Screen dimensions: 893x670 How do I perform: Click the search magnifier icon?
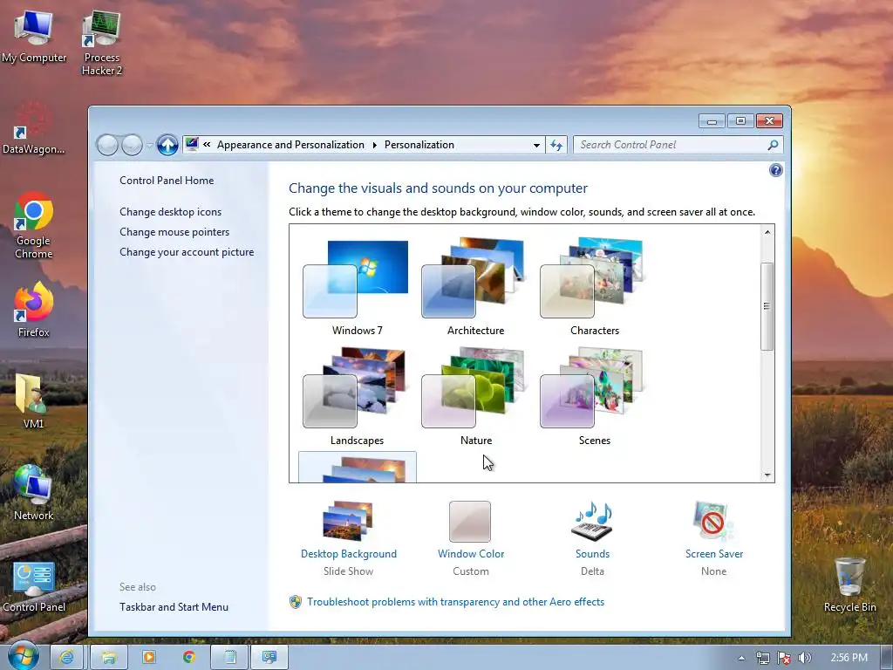click(x=773, y=145)
